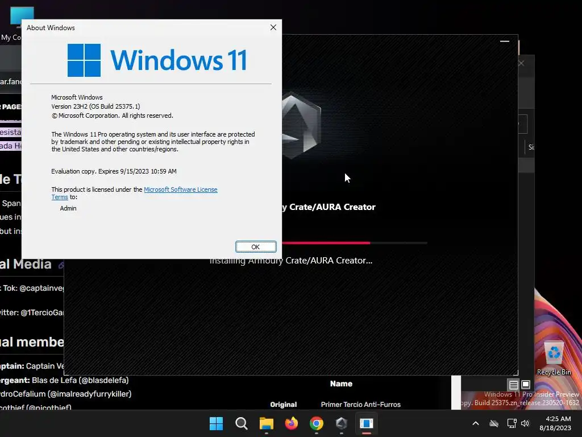Switch to the Armoury Crate taskbar icon
This screenshot has width=582, height=437.
[x=342, y=423]
